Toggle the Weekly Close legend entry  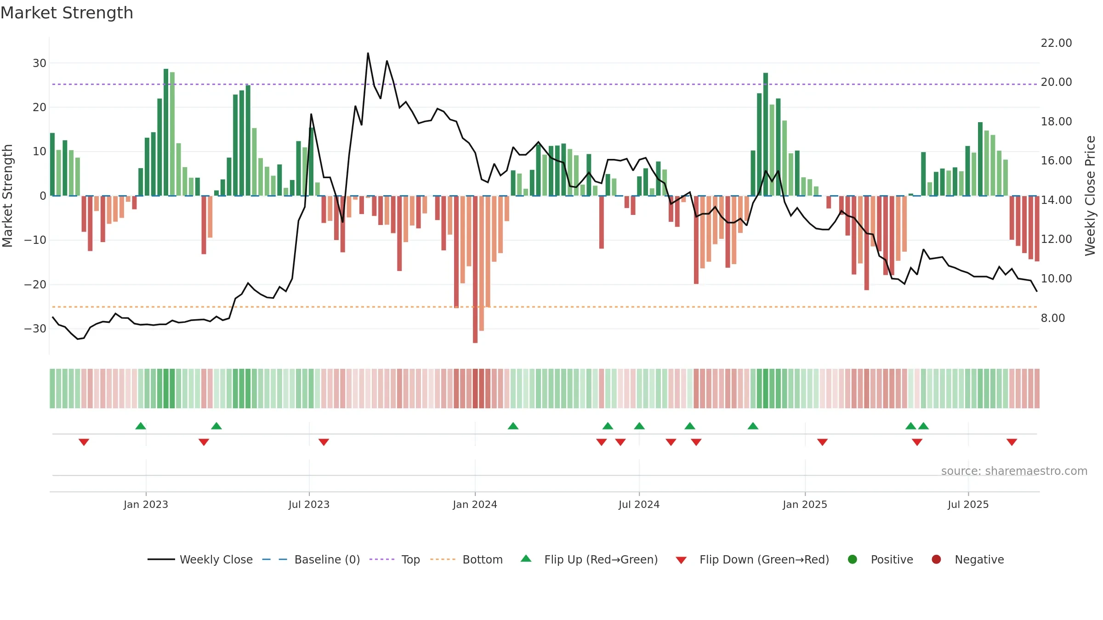(200, 559)
